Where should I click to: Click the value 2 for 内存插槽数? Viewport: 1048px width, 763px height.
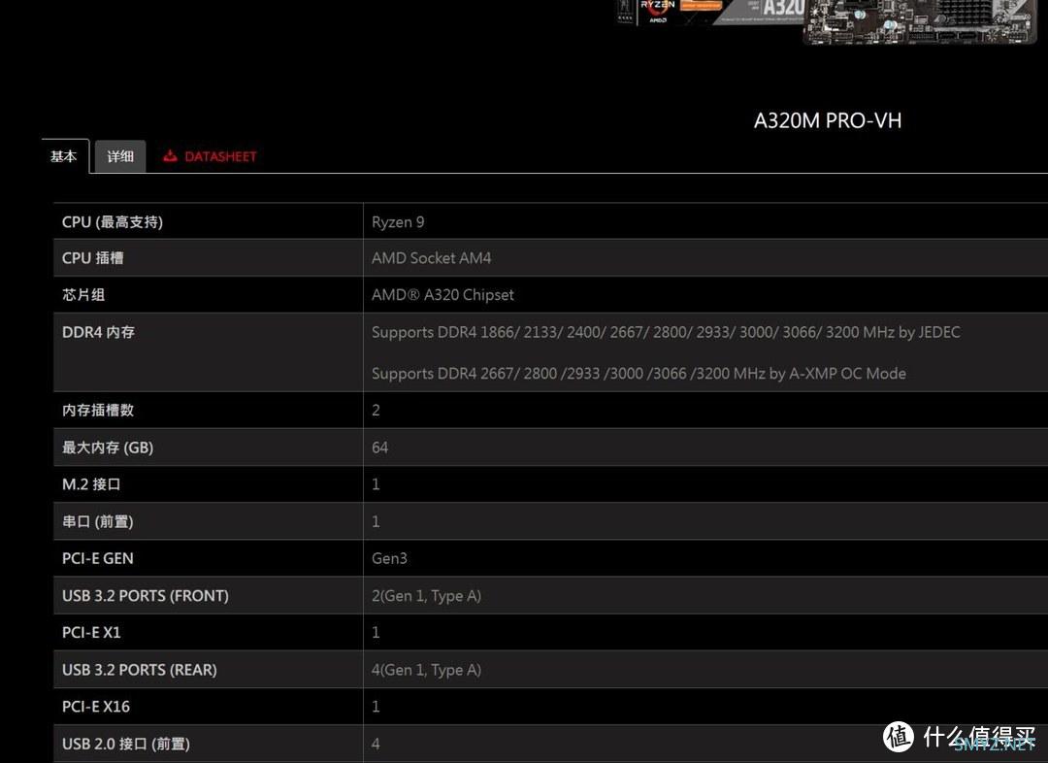(x=376, y=410)
